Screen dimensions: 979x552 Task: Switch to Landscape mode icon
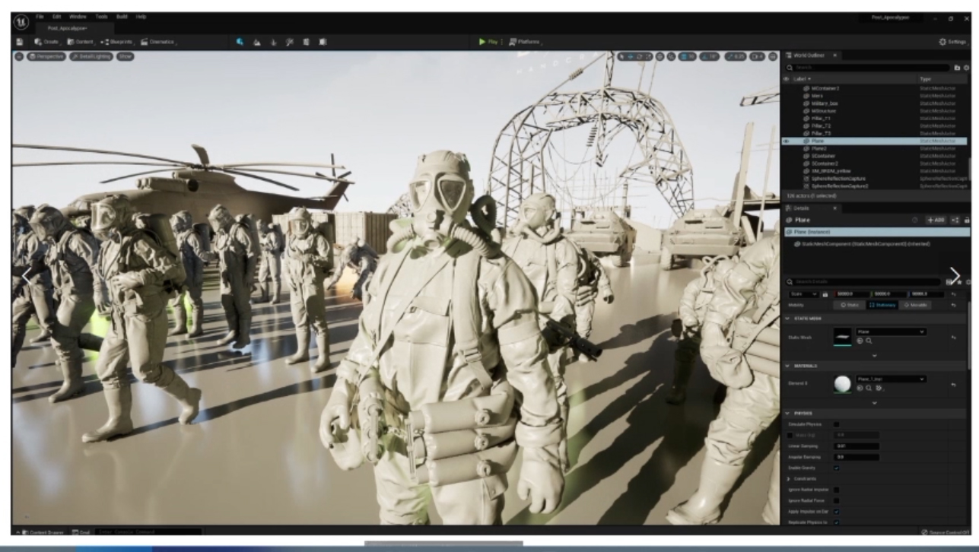pos(256,42)
